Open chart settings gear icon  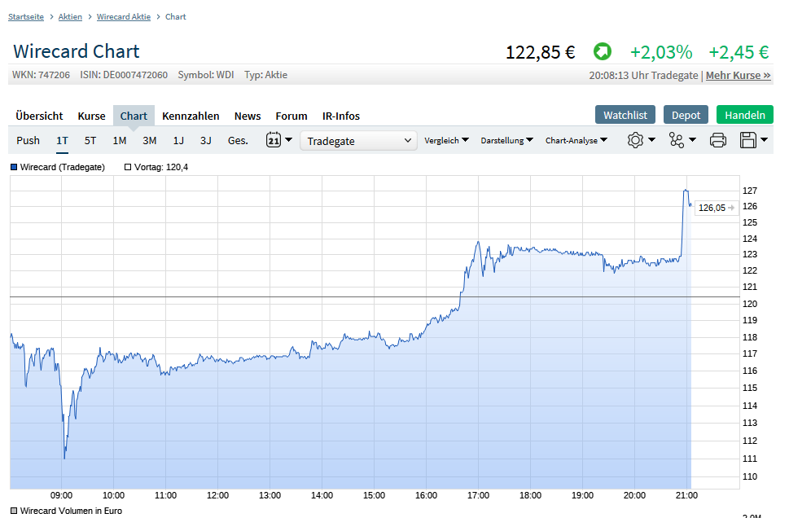tap(635, 140)
